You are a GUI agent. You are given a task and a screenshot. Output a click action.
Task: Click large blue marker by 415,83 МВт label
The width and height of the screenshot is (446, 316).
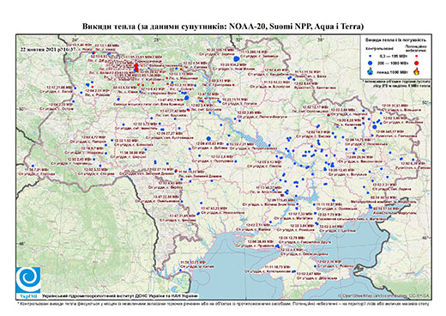click(x=208, y=138)
